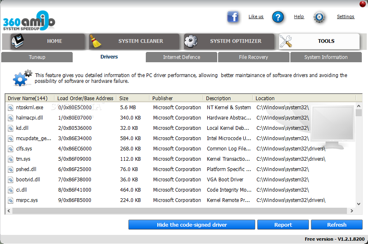
Task: Select the kd.dll driver name
Action: pyautogui.click(x=22, y=128)
